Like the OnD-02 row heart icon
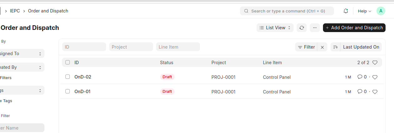Image resolution: width=394 pixels, height=133 pixels. 375,77
